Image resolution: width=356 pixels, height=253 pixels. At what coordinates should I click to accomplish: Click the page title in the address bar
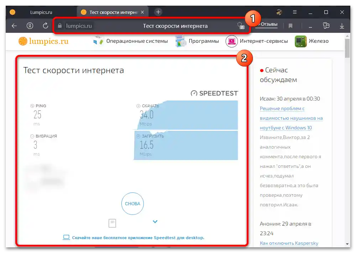(x=175, y=26)
